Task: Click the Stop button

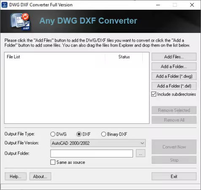Action: (x=174, y=160)
